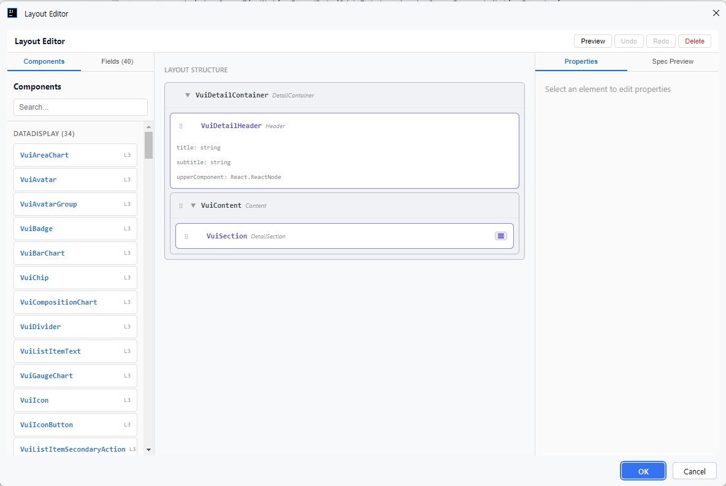Click the Undo button
The width and height of the screenshot is (726, 486).
629,41
